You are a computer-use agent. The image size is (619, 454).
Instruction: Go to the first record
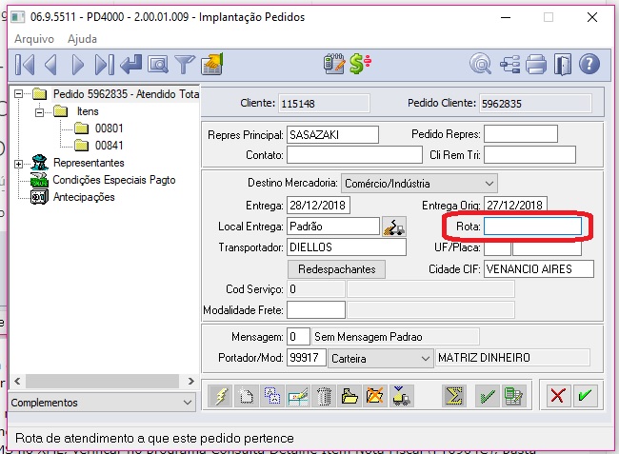[25, 65]
